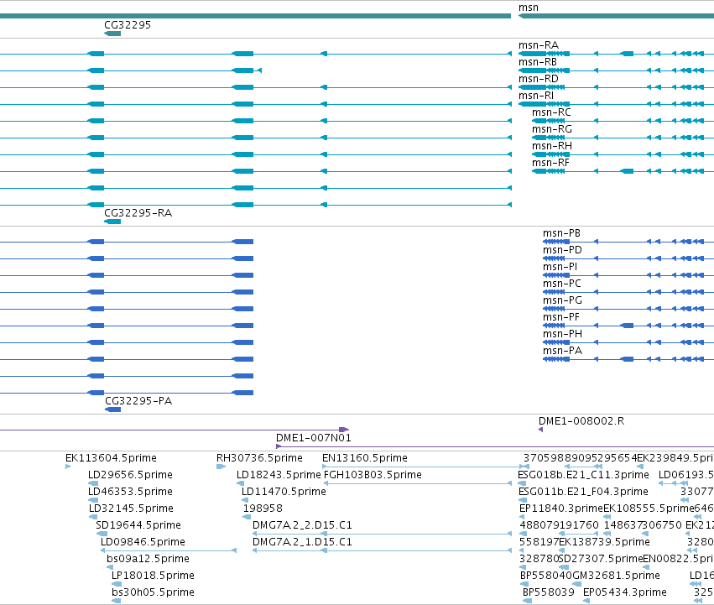The height and width of the screenshot is (605, 714).
Task: Open EST bs30h05.5prime
Action: [x=153, y=592]
